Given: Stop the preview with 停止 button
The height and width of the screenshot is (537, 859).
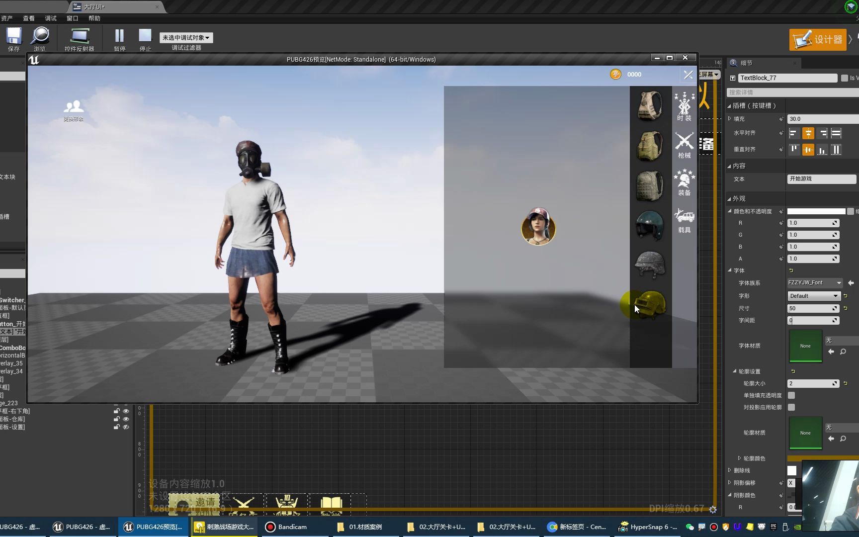Looking at the screenshot, I should (x=145, y=38).
